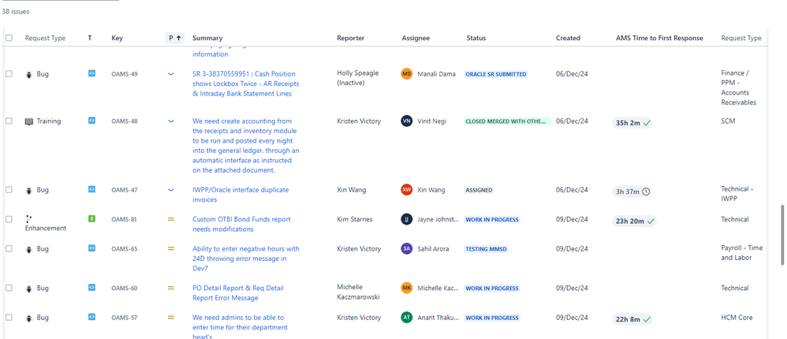Sort by the Assignee column header

point(416,38)
